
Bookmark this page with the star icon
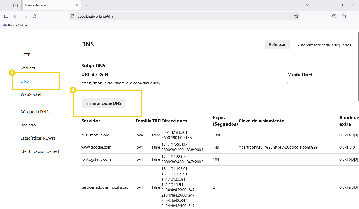[x=296, y=16]
